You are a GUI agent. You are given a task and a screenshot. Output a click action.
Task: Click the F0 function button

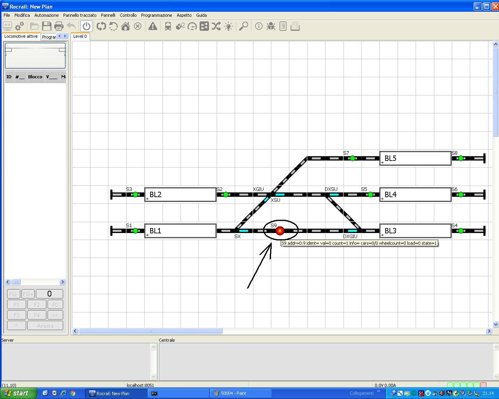click(55, 305)
